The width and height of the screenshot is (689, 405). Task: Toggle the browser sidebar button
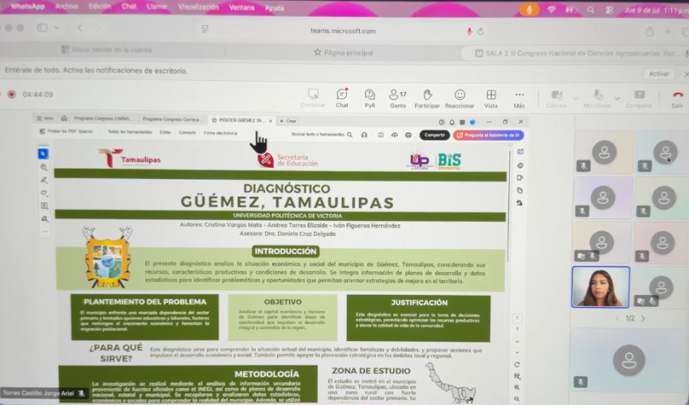42,28
